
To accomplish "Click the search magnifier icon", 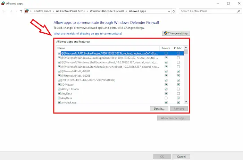I will 238,11.
